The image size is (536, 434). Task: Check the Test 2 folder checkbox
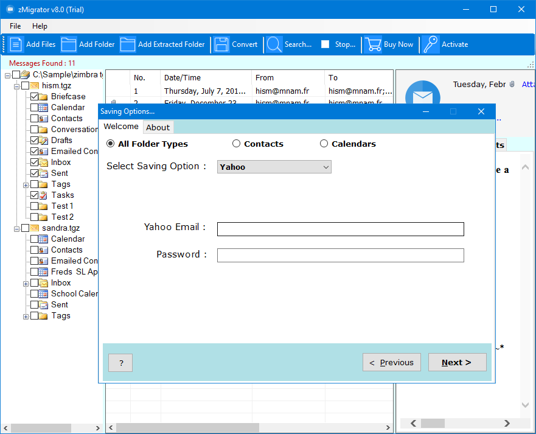(34, 217)
